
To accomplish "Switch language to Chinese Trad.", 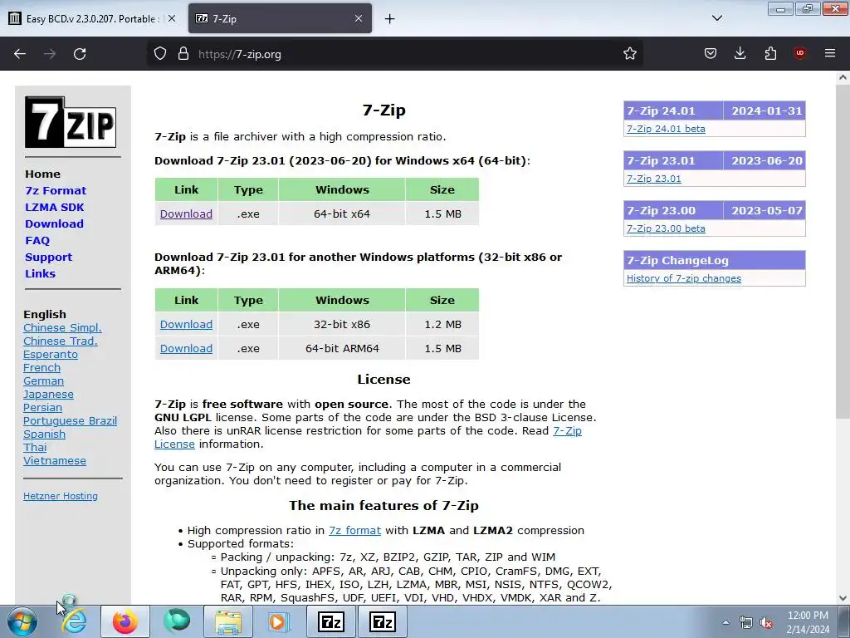I will point(60,341).
